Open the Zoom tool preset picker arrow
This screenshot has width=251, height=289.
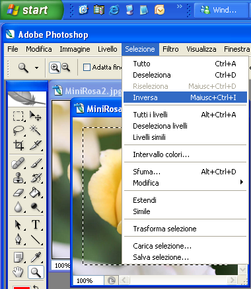(x=36, y=68)
